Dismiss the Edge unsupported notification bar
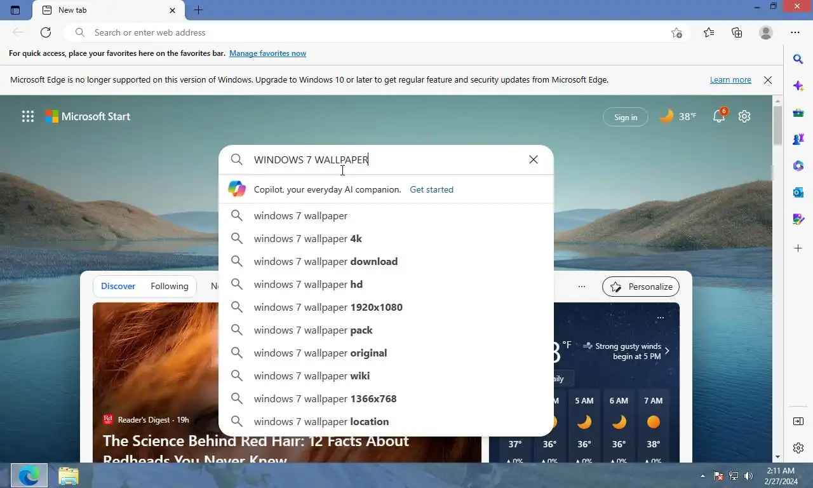 [768, 80]
